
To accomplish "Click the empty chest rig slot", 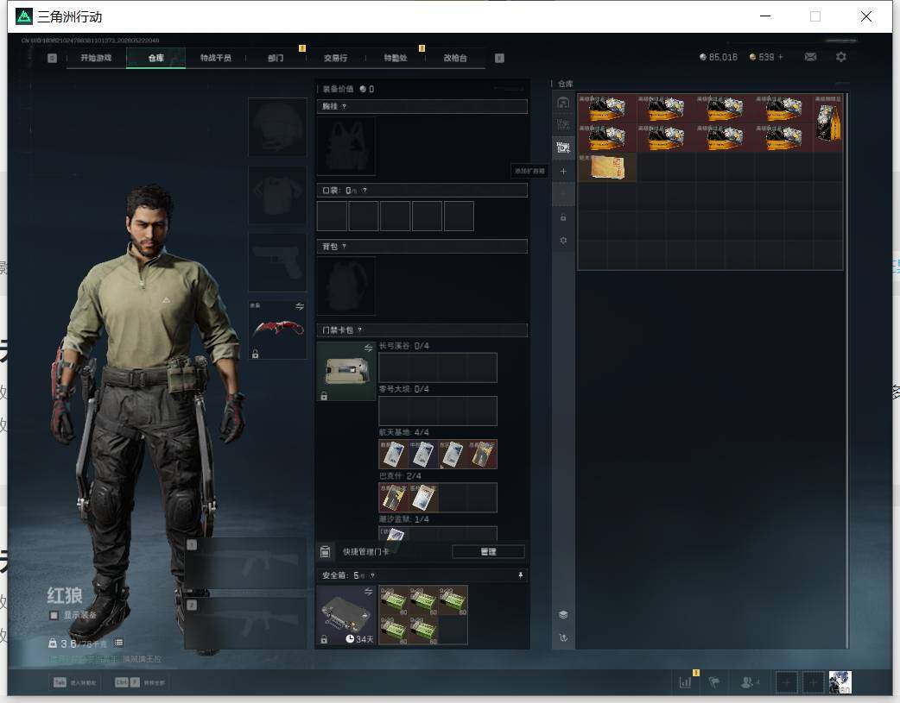I will (346, 147).
